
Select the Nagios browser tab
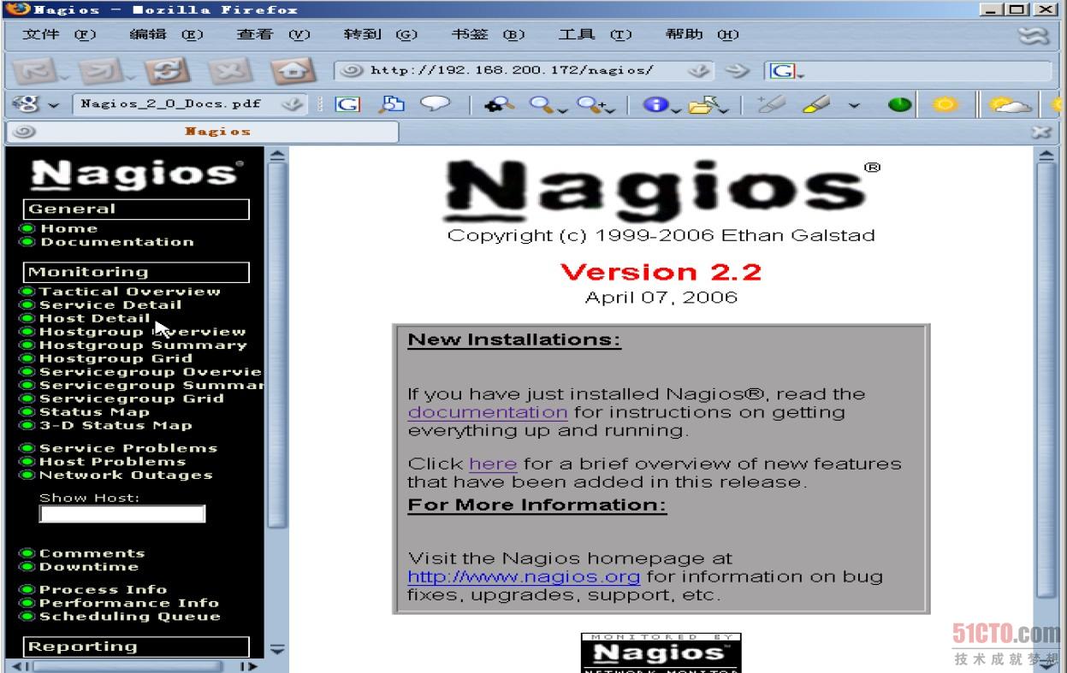(x=202, y=132)
